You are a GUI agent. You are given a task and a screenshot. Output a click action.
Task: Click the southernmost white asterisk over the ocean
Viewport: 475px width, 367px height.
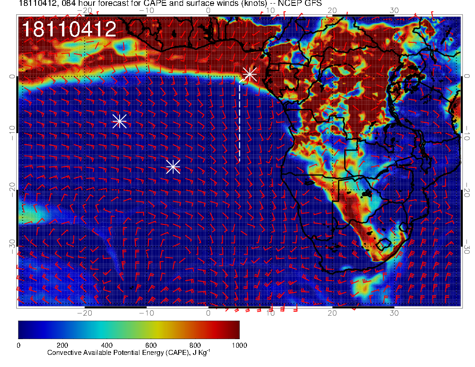click(173, 167)
